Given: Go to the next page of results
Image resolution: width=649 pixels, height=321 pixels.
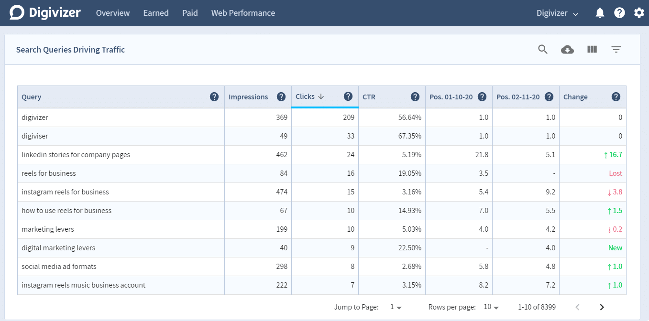Looking at the screenshot, I should [x=602, y=307].
